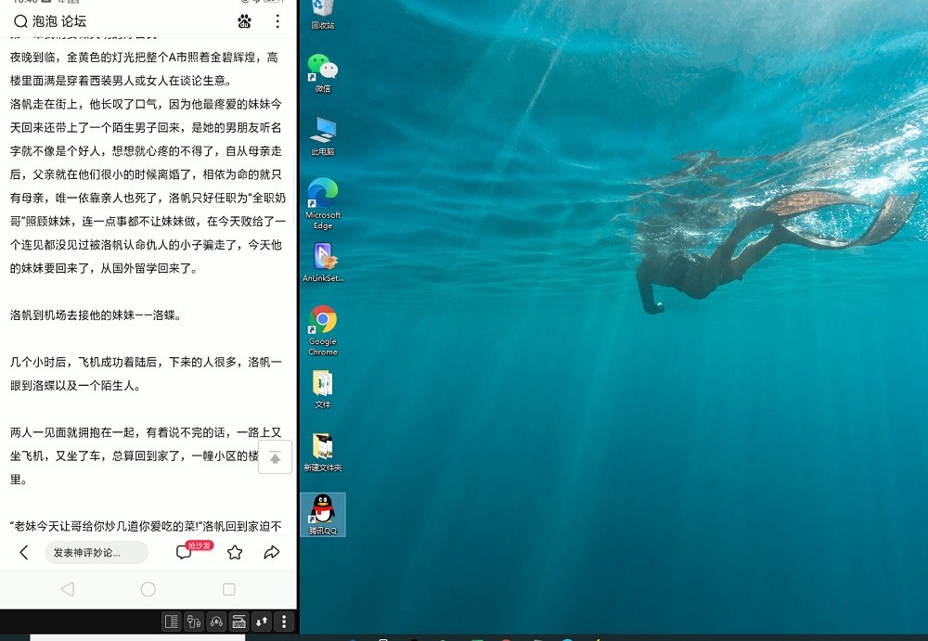Click the line '洛帆到机场去接他的妹妹——洛蝶。'

pyautogui.click(x=96, y=314)
